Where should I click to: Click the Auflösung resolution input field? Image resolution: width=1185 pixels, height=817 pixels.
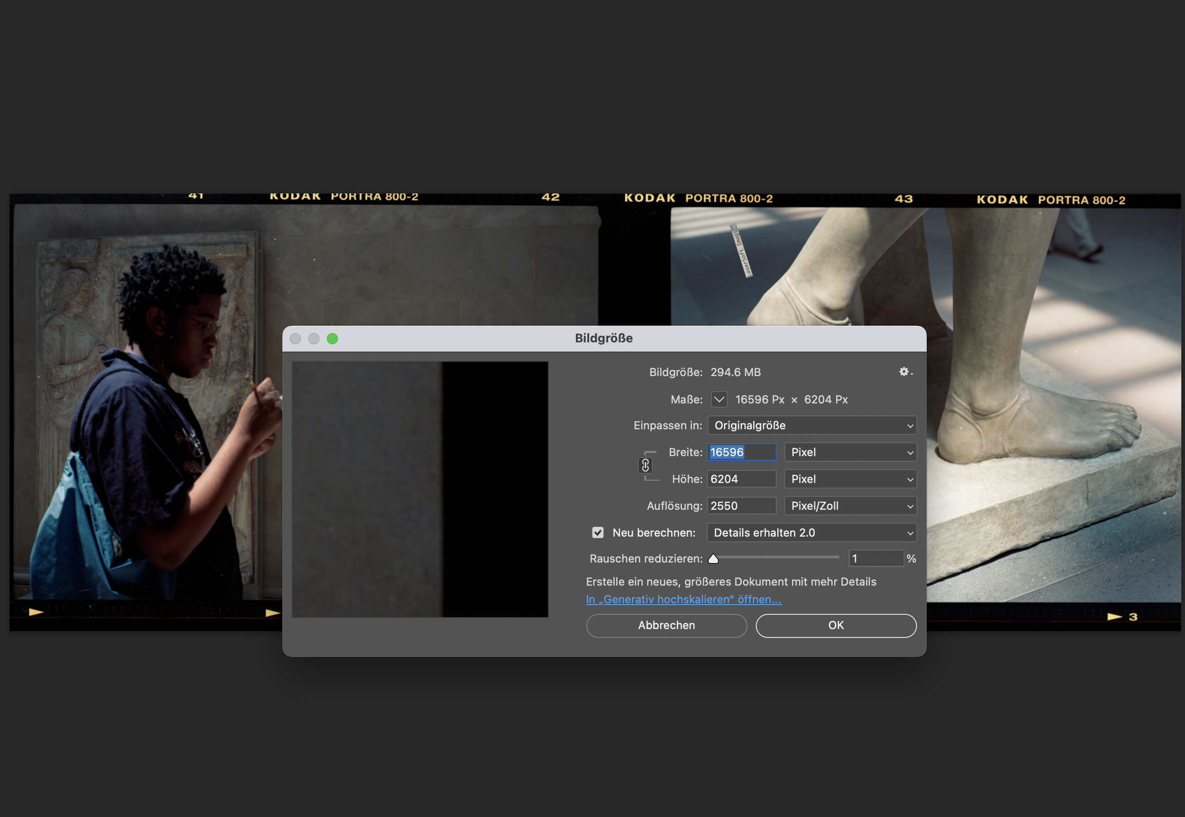[x=741, y=506]
